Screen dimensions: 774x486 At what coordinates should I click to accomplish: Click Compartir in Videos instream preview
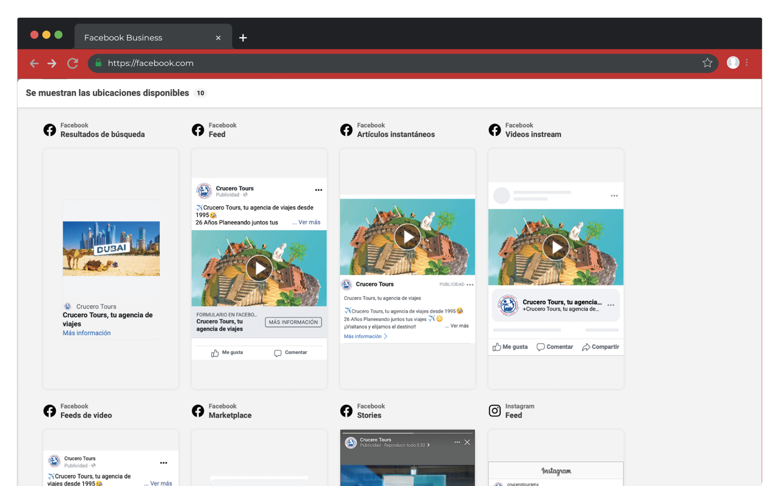pyautogui.click(x=601, y=347)
